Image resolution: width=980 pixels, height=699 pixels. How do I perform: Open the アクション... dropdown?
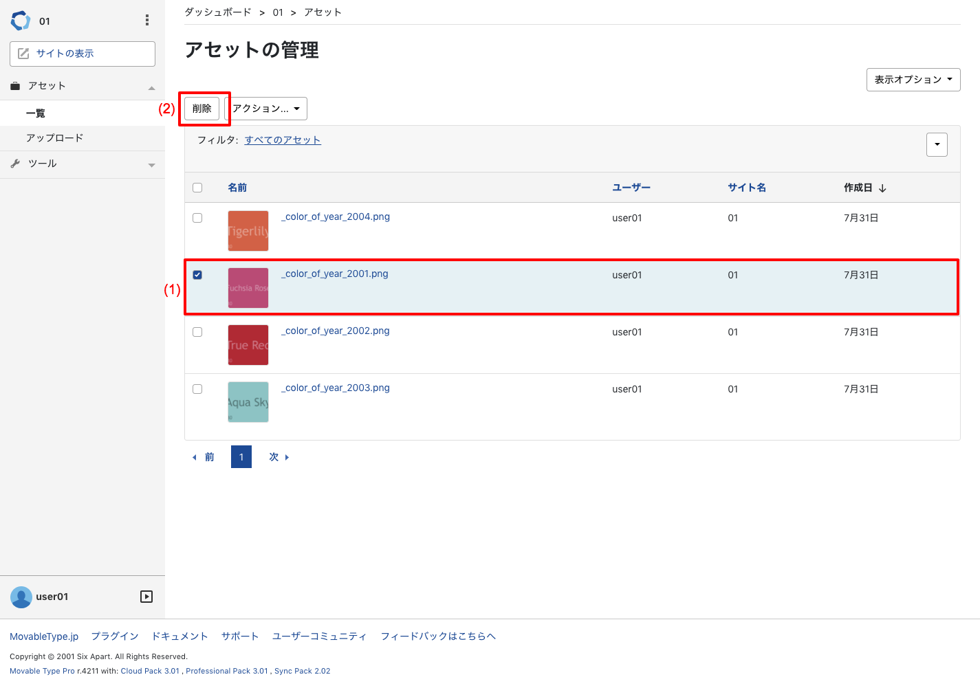pos(266,109)
